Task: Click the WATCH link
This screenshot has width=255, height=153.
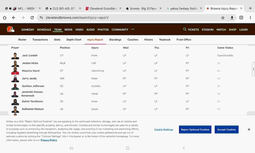Action: [x=221, y=30]
